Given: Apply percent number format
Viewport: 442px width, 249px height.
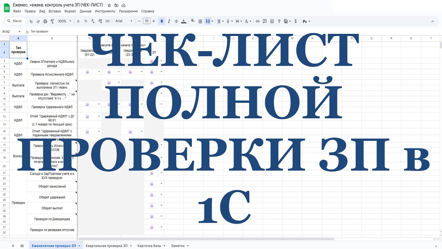Looking at the screenshot, I should click(x=86, y=21).
